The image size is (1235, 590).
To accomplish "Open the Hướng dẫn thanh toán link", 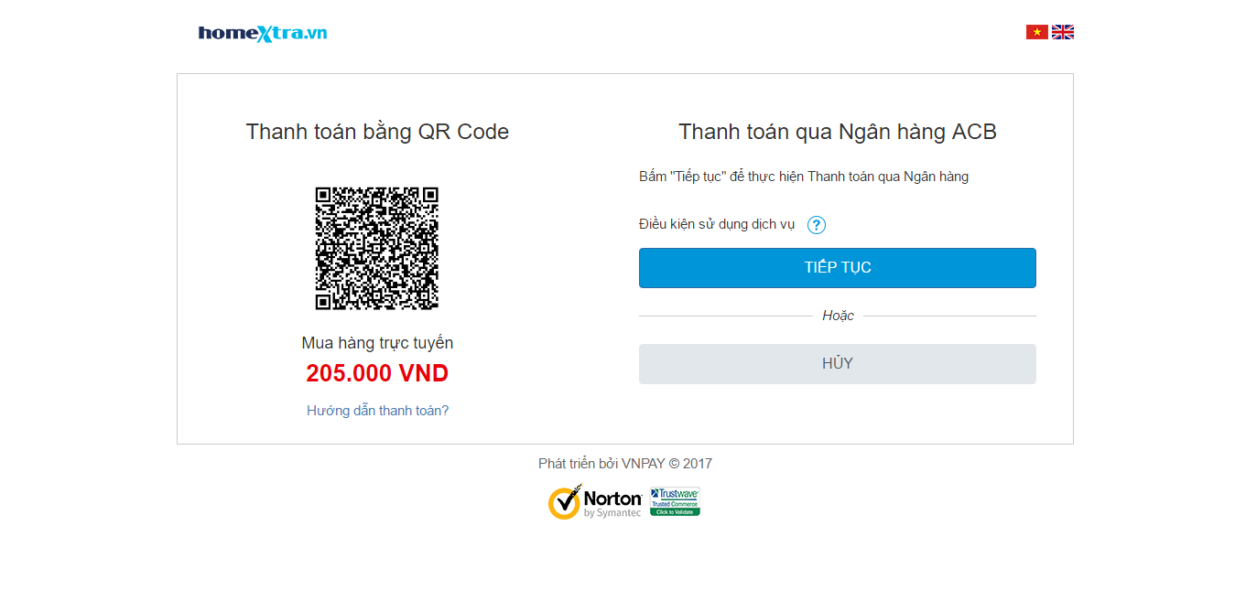I will [x=377, y=411].
